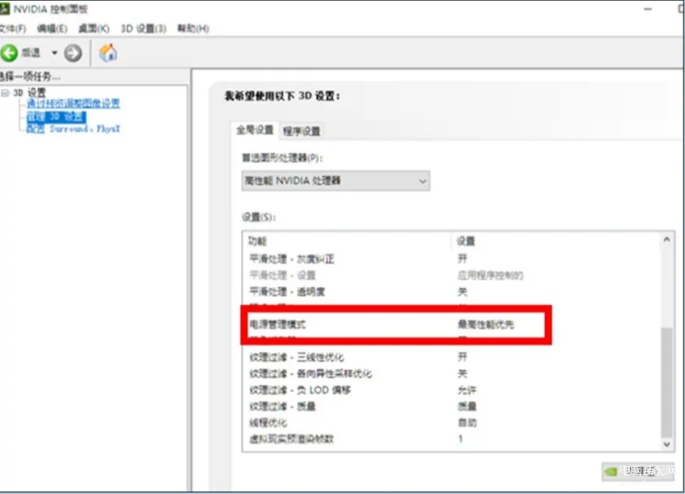The width and height of the screenshot is (685, 494).
Task: Select the 3D 设置 tree root label
Action: point(30,92)
